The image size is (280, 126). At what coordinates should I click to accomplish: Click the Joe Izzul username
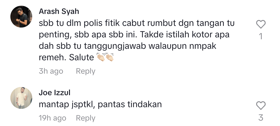click(55, 93)
